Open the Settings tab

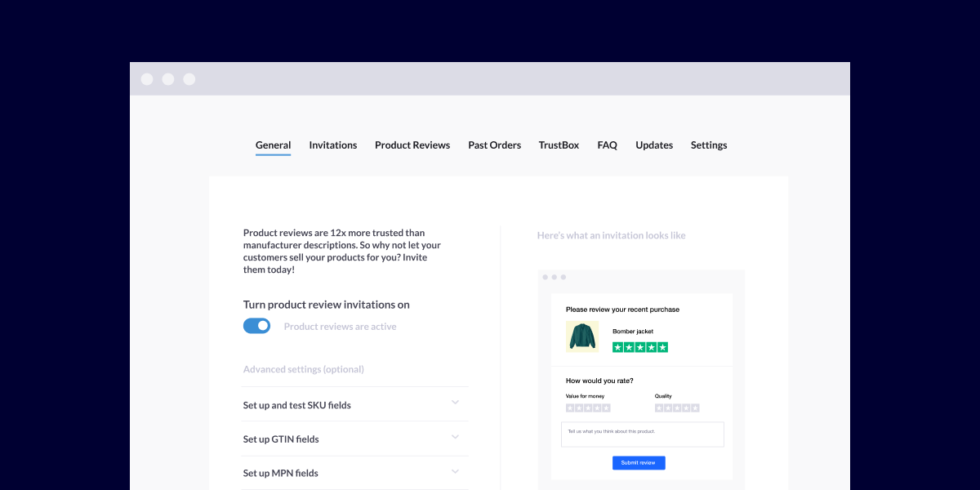(709, 145)
